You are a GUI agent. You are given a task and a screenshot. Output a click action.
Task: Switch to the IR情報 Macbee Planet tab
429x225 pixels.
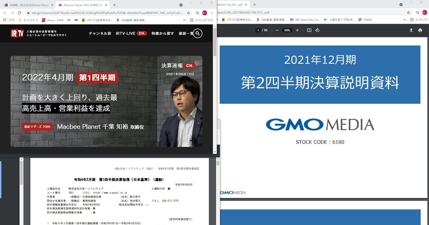click(x=29, y=5)
